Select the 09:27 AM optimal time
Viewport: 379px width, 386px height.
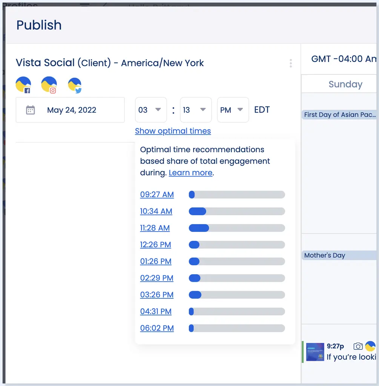(x=157, y=195)
